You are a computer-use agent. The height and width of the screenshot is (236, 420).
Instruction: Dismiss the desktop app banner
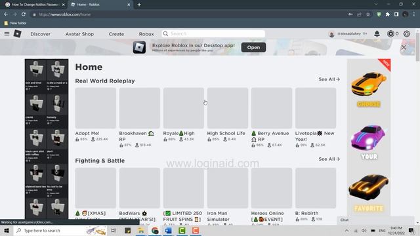click(x=404, y=47)
